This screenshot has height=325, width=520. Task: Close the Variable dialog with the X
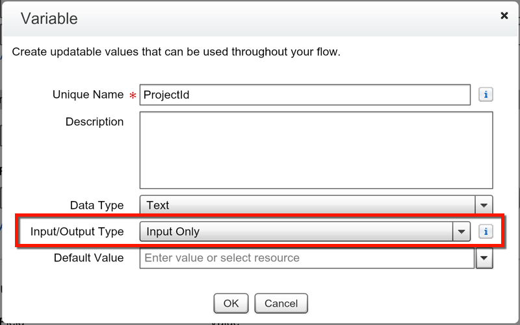click(x=504, y=16)
